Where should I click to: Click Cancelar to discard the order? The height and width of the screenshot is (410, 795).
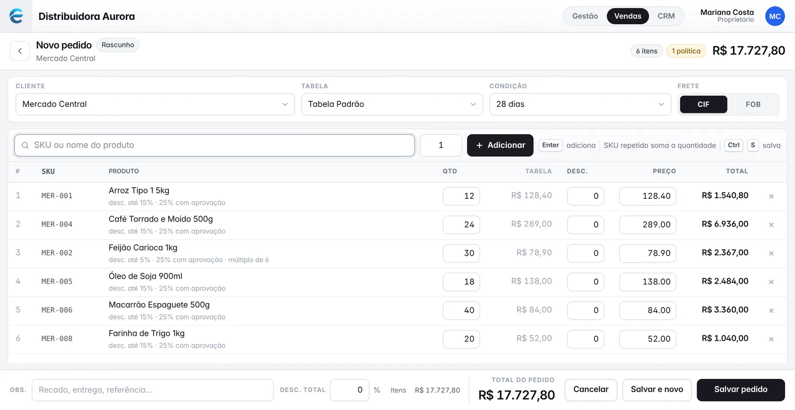click(x=591, y=390)
